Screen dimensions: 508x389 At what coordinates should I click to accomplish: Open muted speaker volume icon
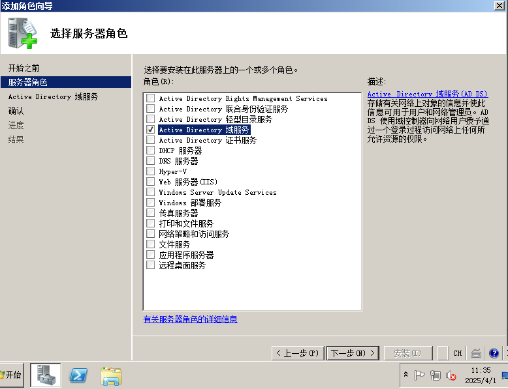point(451,375)
